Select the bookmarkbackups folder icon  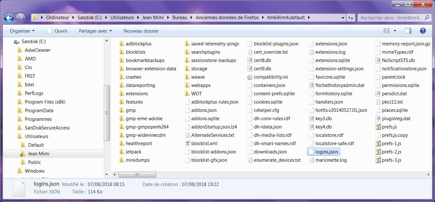[x=121, y=60]
